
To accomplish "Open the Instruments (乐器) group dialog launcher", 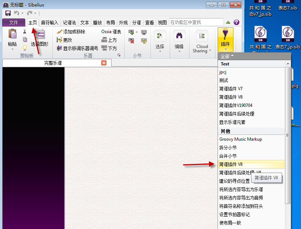I will point(119,55).
